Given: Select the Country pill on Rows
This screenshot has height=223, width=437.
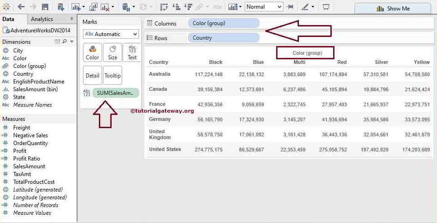Looking at the screenshot, I should tap(224, 38).
